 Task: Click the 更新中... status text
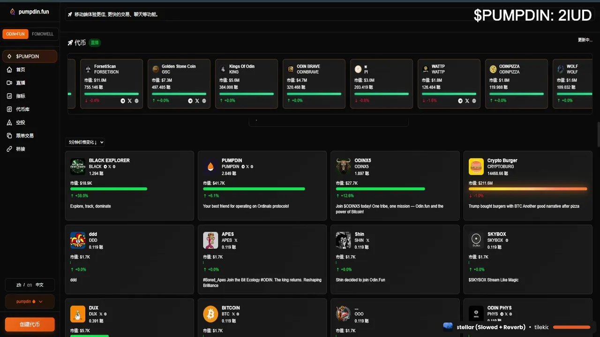tap(585, 40)
